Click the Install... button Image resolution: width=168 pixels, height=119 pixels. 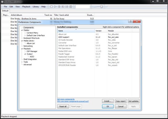tap(108, 101)
